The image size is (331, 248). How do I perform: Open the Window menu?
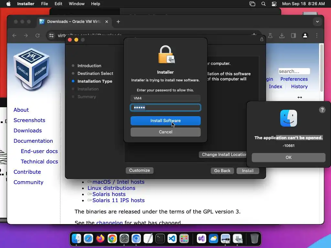[x=77, y=4]
